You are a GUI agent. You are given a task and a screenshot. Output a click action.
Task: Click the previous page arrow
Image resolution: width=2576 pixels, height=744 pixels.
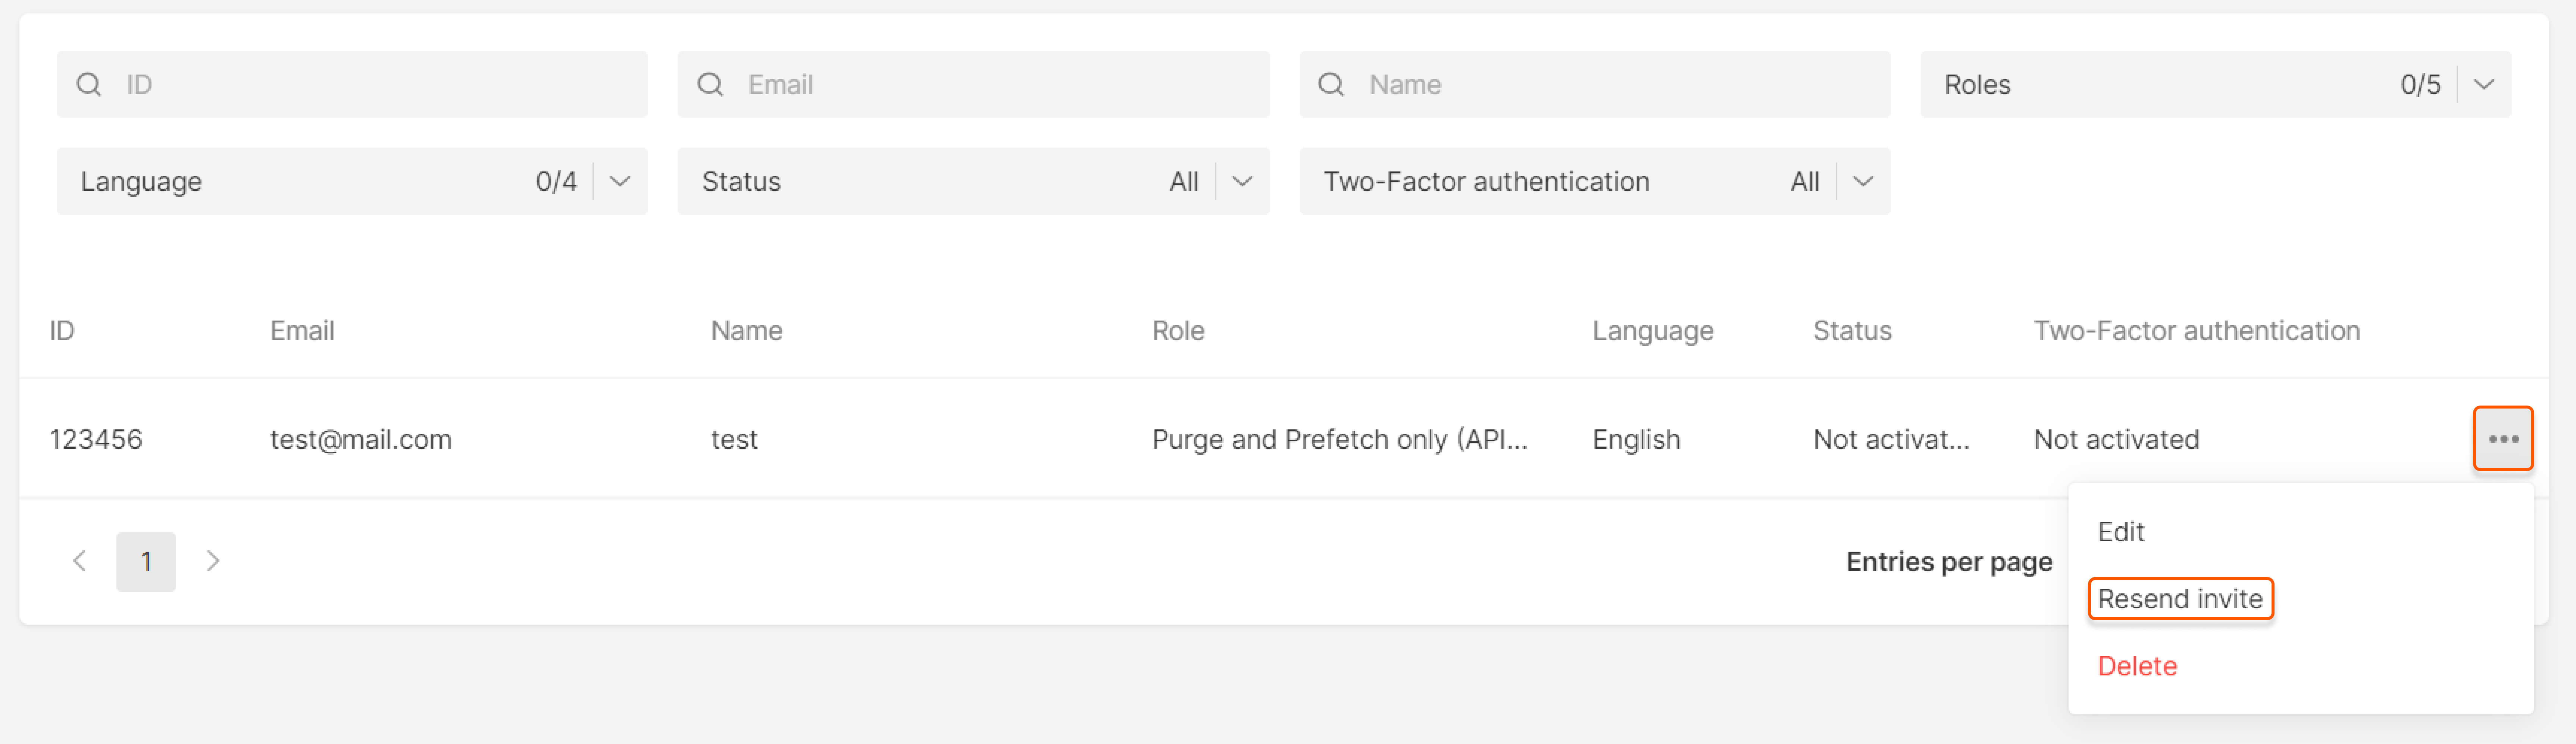pos(80,561)
